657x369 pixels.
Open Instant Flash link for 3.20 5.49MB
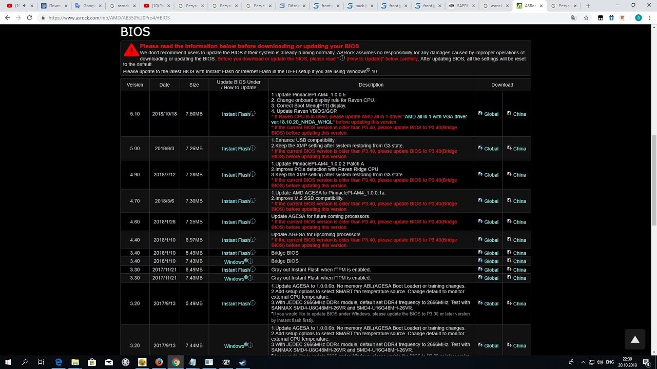point(236,303)
